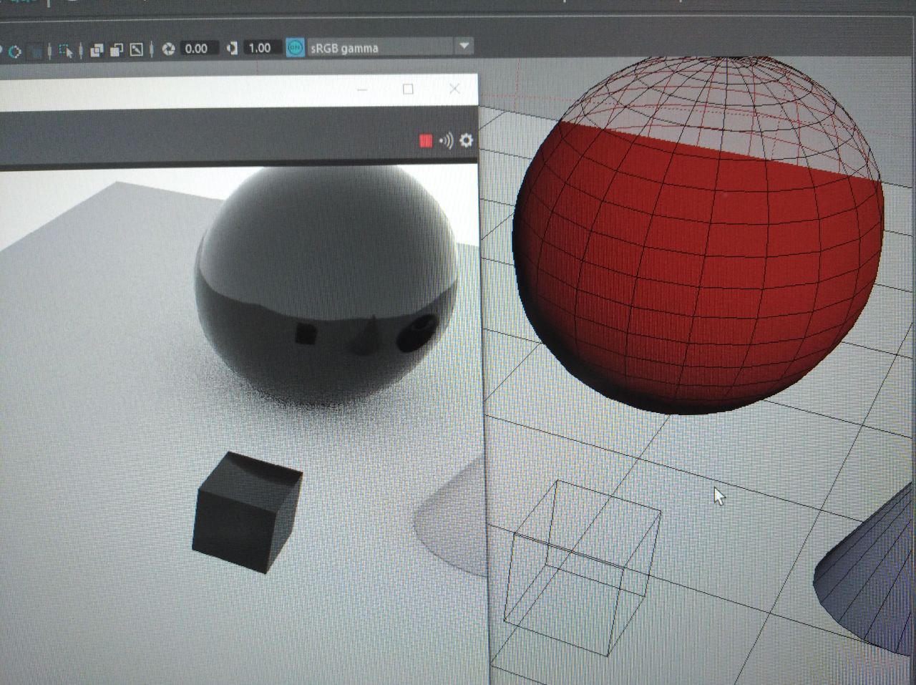The width and height of the screenshot is (916, 685).
Task: Click the dark square depth of field icon
Action: coord(35,52)
